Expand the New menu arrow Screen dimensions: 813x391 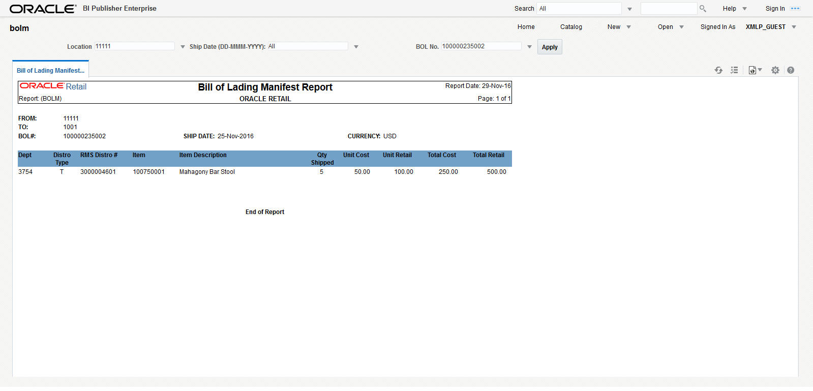point(628,27)
